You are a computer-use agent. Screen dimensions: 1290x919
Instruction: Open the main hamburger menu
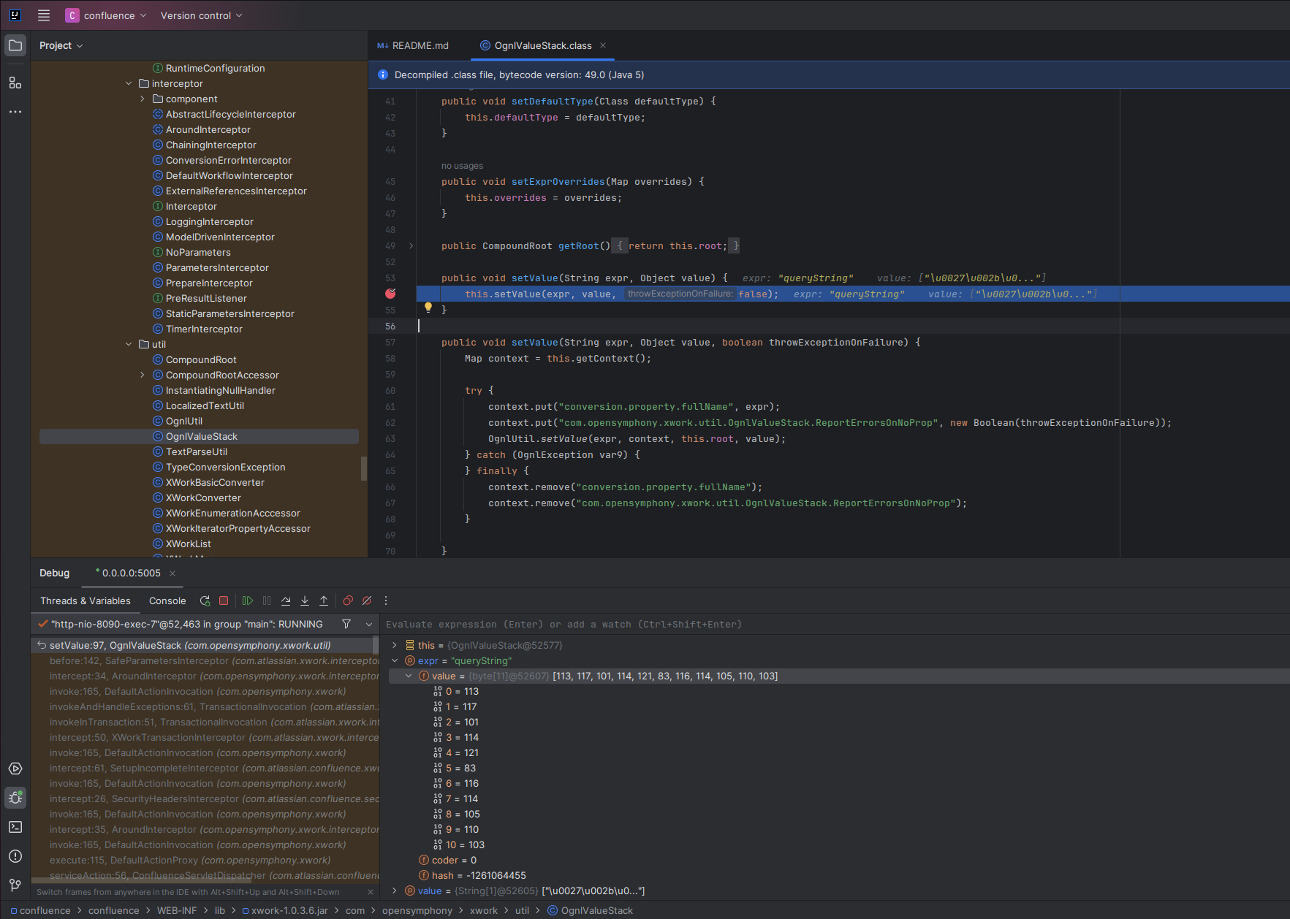(x=44, y=15)
